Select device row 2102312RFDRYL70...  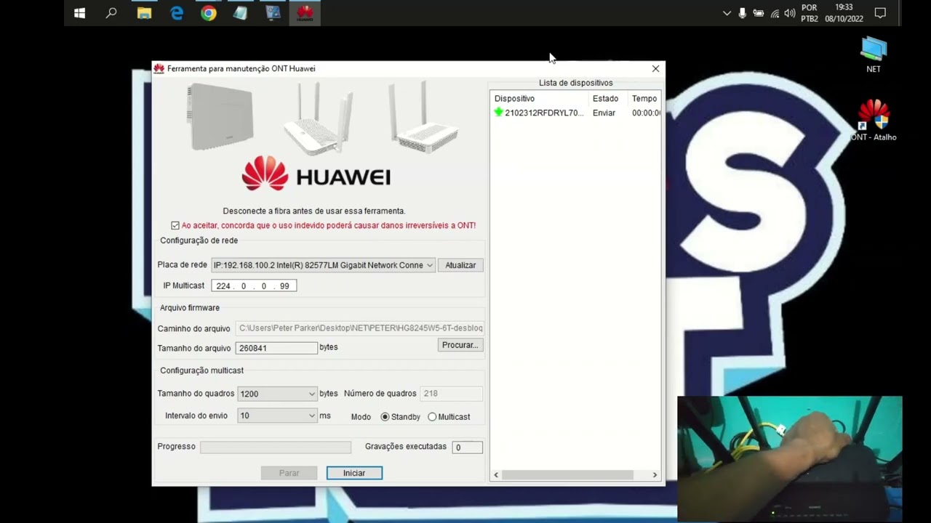coord(576,113)
